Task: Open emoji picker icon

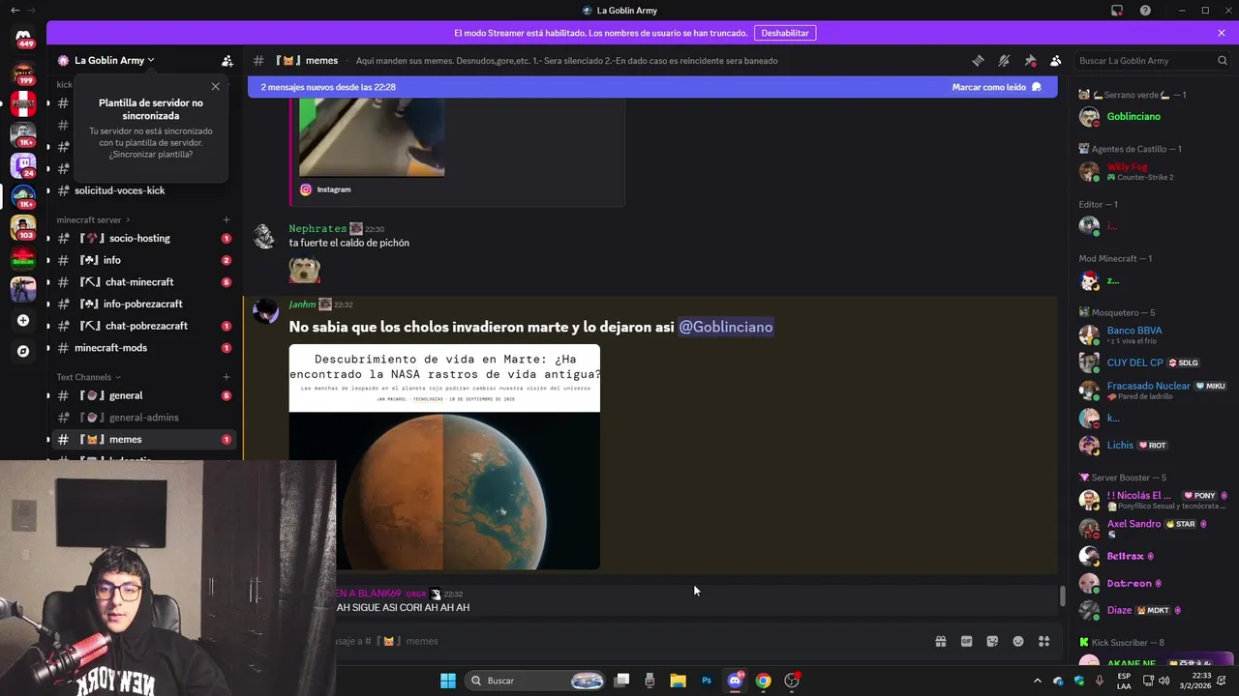Action: point(1018,641)
